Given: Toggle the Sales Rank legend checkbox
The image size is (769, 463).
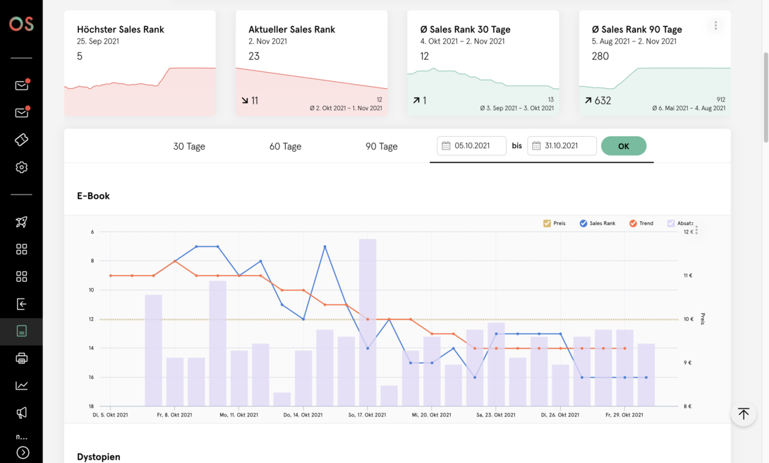Looking at the screenshot, I should pos(583,224).
